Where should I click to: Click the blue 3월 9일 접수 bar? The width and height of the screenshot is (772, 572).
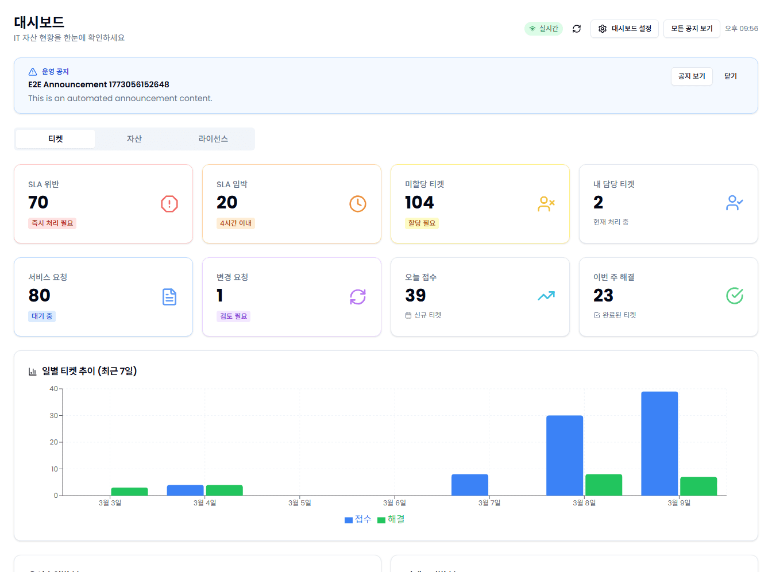point(659,443)
